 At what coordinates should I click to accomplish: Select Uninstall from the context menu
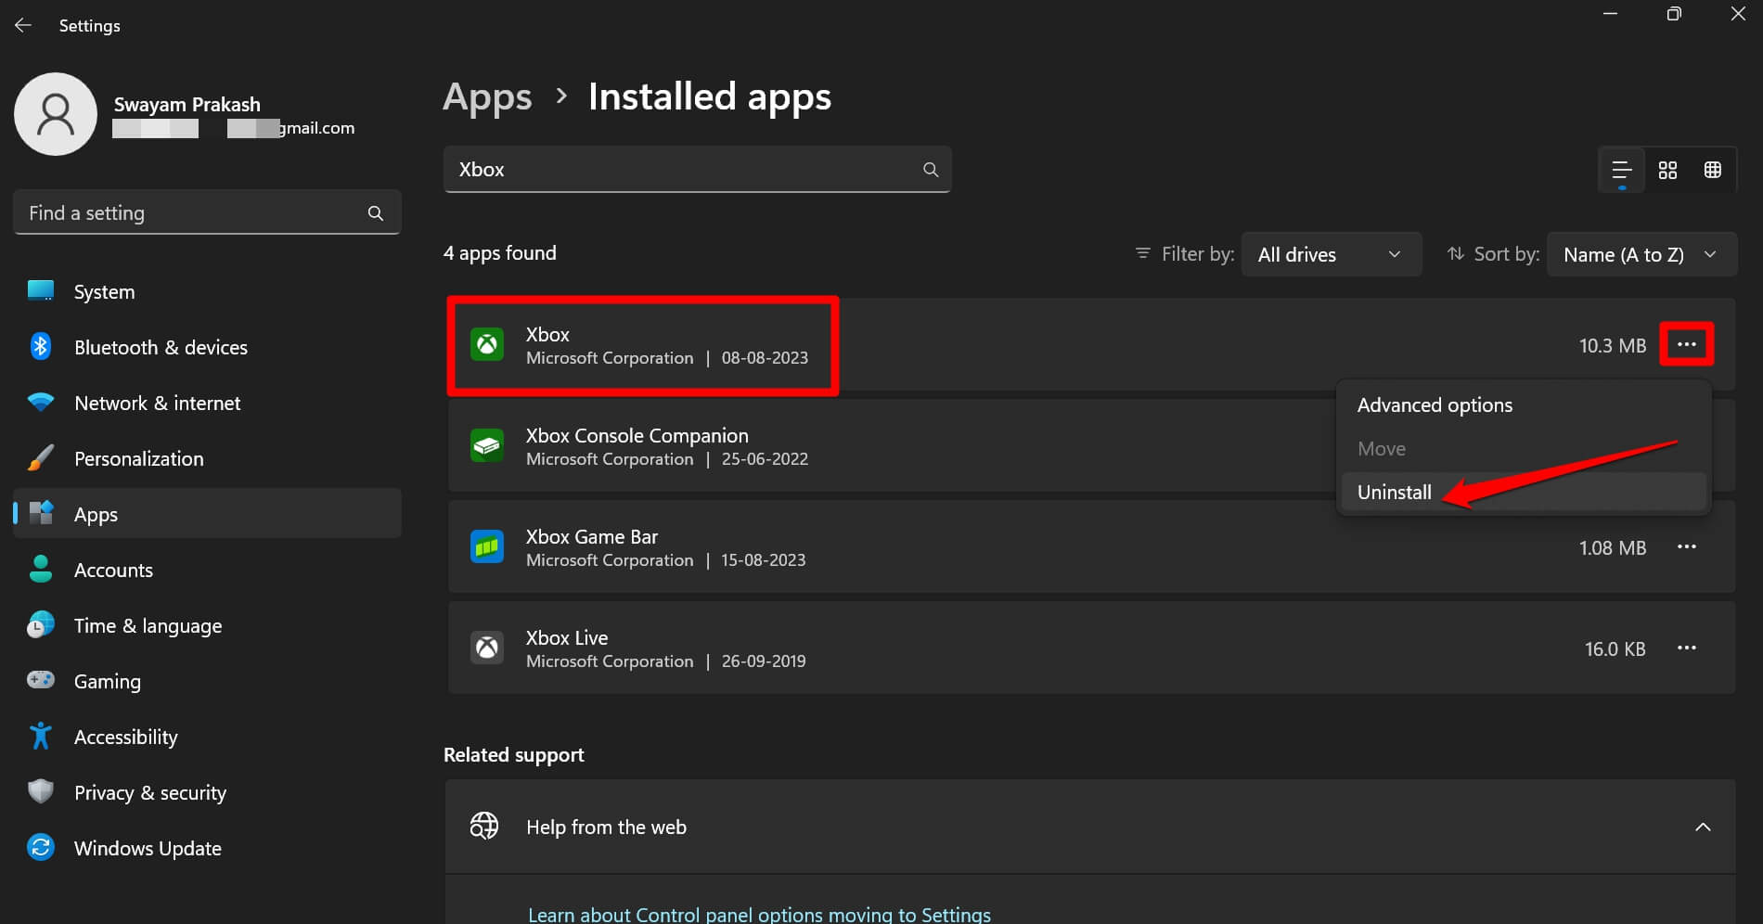click(x=1394, y=492)
